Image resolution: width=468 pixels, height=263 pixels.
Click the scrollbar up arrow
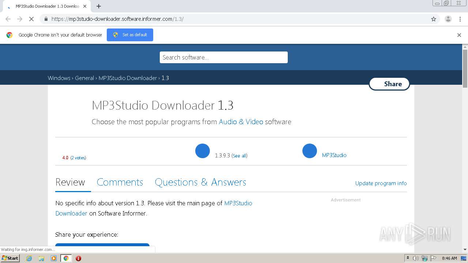465,47
